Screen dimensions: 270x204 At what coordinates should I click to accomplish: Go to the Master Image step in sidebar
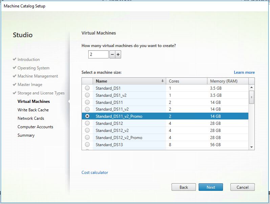click(x=30, y=85)
